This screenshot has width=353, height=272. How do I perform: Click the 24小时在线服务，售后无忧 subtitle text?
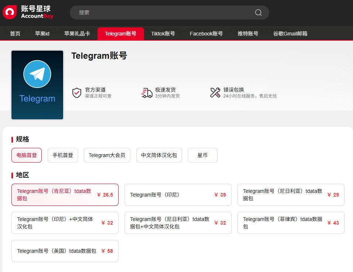(x=250, y=96)
